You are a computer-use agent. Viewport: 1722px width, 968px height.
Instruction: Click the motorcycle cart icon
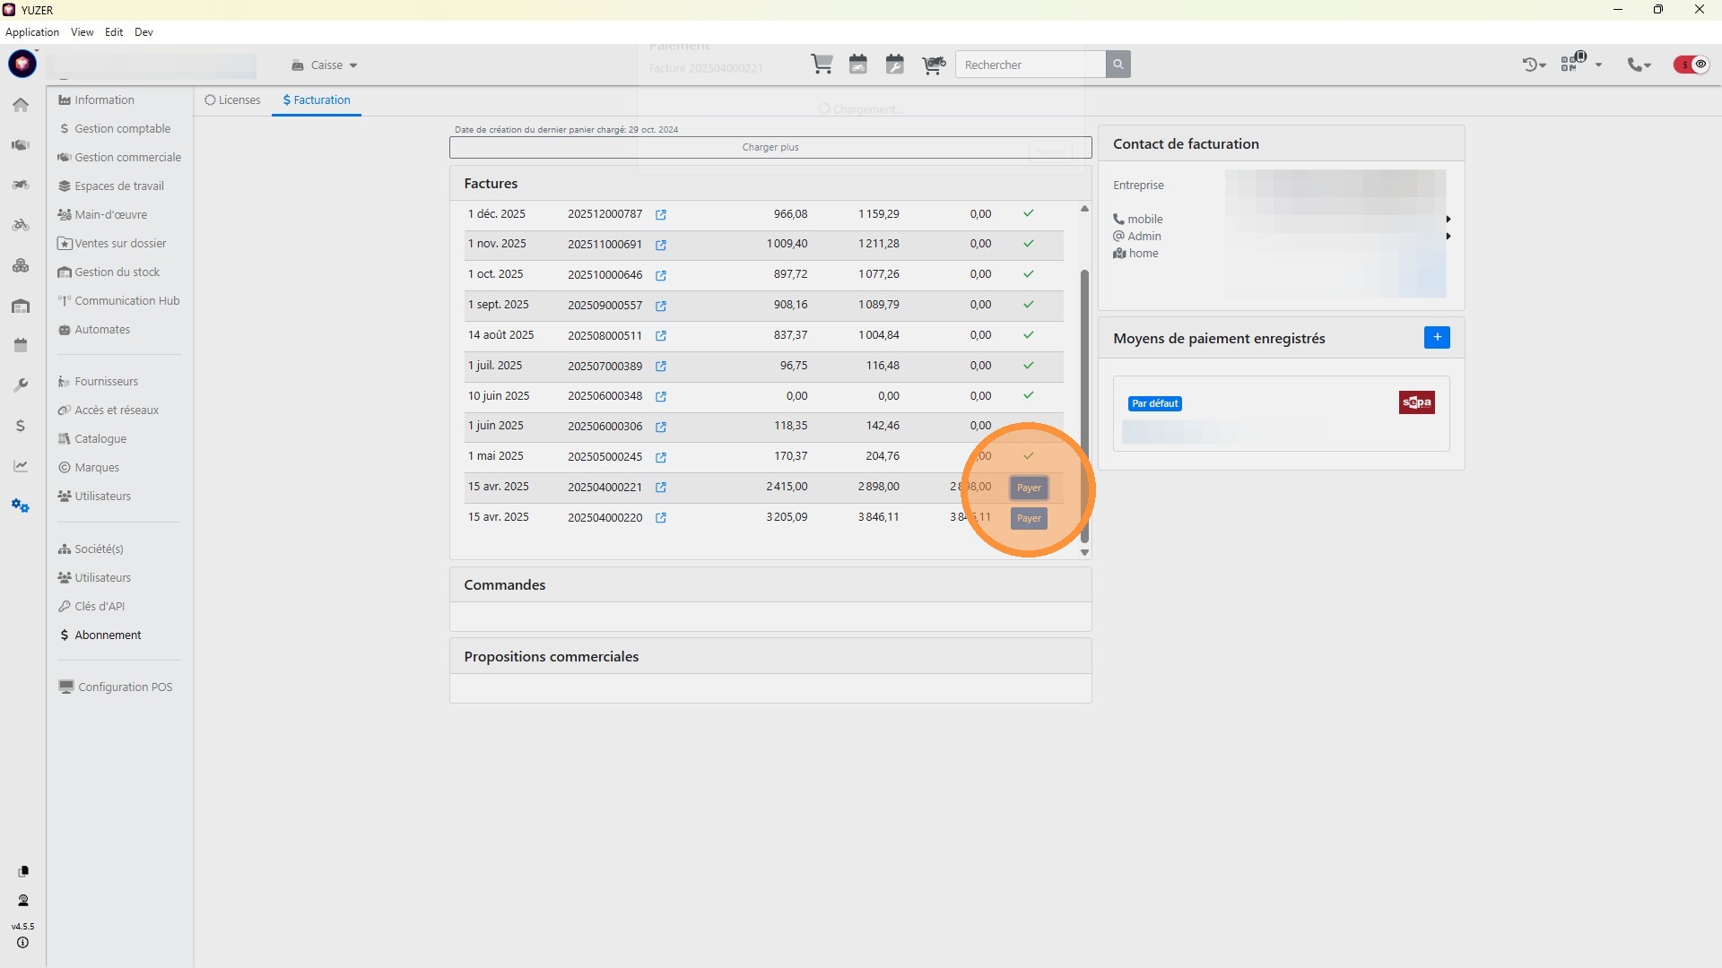[x=934, y=65]
